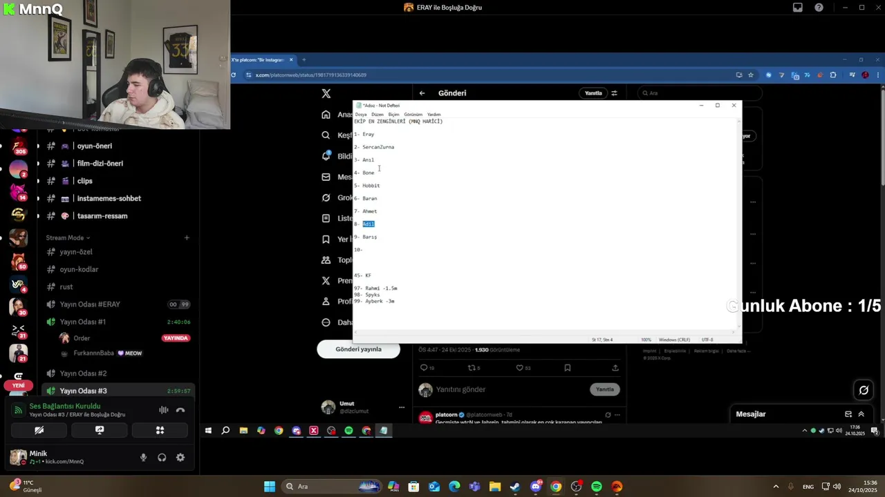Reload the Chrome page
885x497 pixels.
(234, 75)
